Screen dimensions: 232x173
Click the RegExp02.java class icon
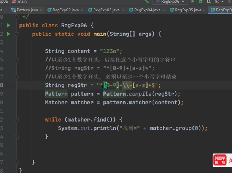tap(49, 10)
